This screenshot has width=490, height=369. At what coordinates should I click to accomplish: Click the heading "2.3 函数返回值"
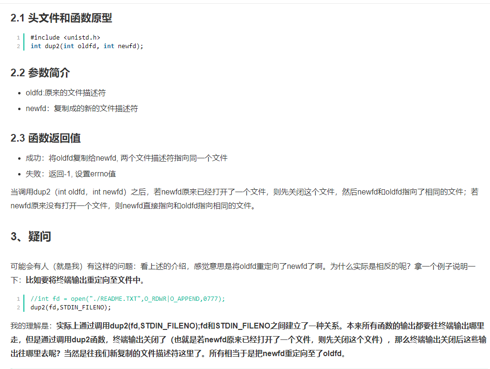[46, 138]
